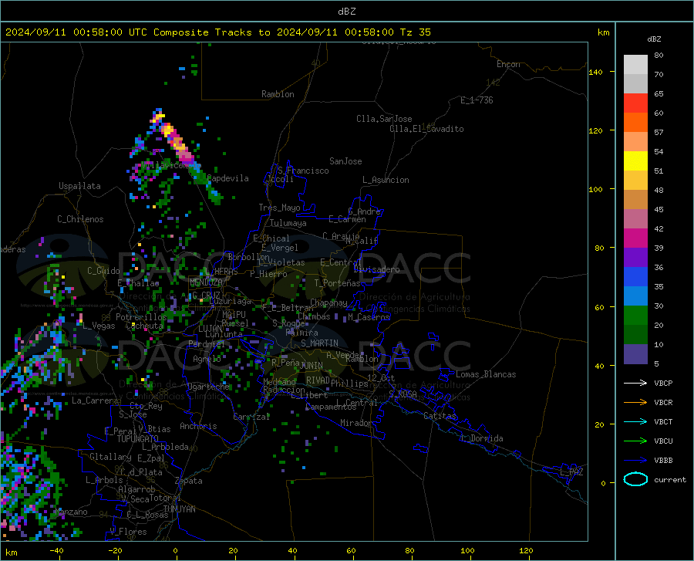Select the 54 dBZ yellow color swatch

click(635, 161)
